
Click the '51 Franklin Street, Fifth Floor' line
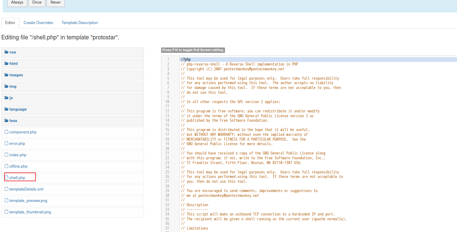coord(241,163)
